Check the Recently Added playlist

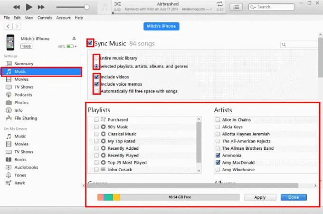[x=96, y=148]
